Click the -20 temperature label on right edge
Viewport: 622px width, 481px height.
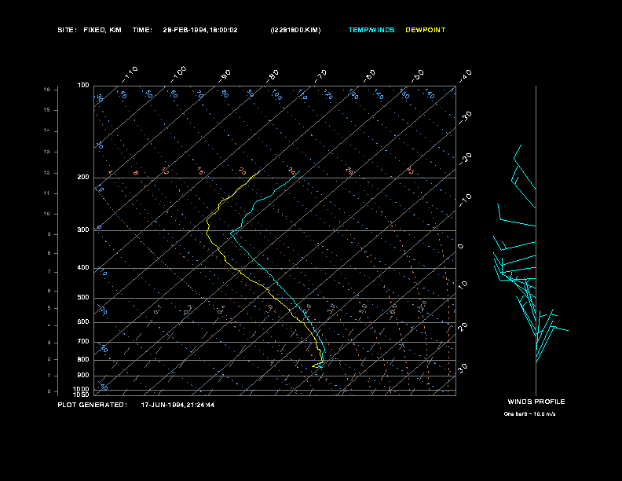click(465, 159)
